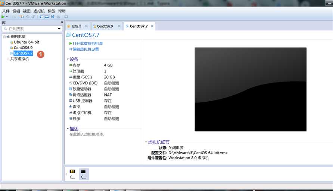The width and height of the screenshot is (333, 191).
Task: Click config path D:\VMware\3\CentOS 64-bit.vmx
Action: (198, 153)
